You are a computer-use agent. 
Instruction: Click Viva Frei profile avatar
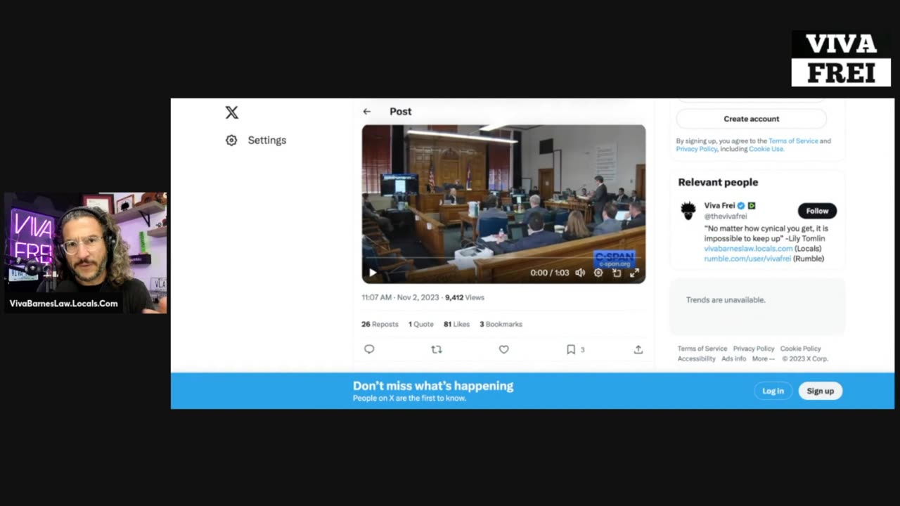(688, 210)
